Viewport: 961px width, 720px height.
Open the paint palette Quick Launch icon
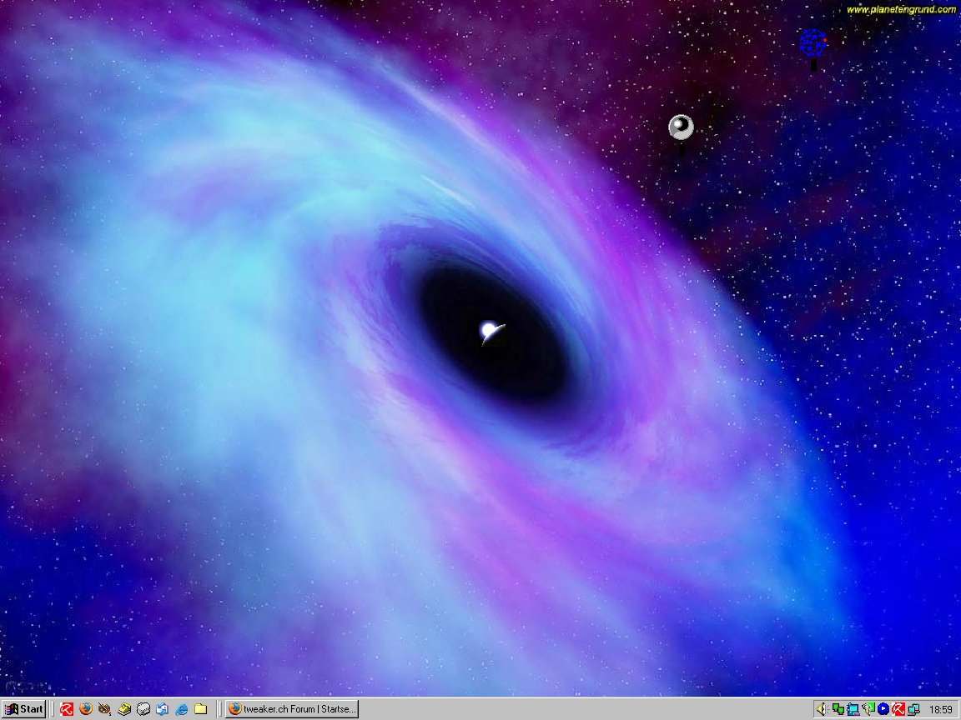click(104, 709)
